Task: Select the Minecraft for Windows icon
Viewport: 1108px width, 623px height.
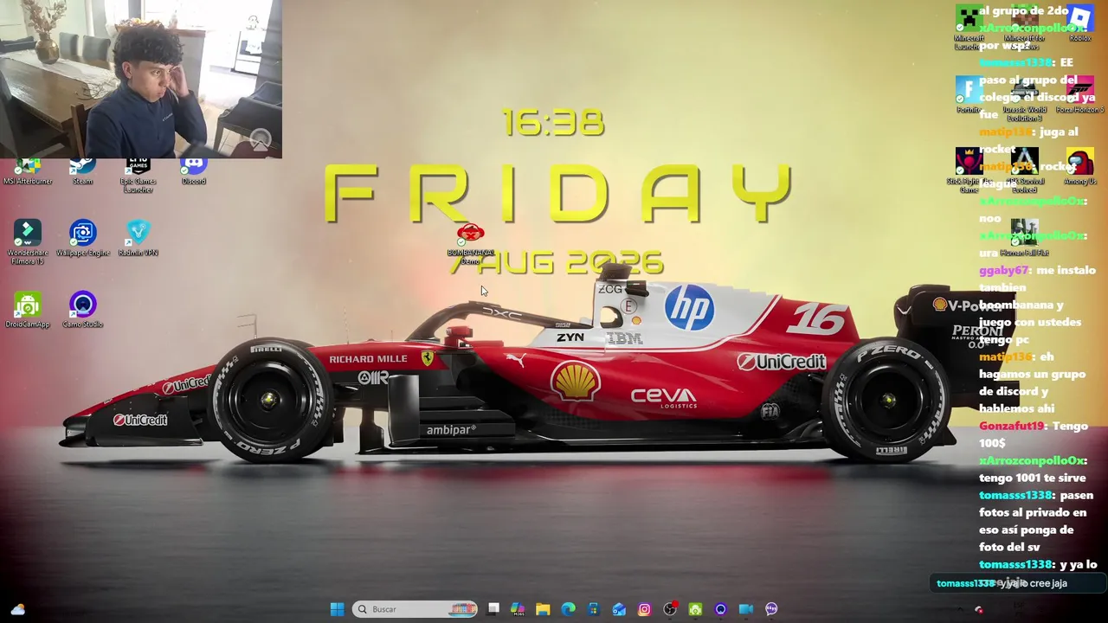Action: coord(1025,28)
